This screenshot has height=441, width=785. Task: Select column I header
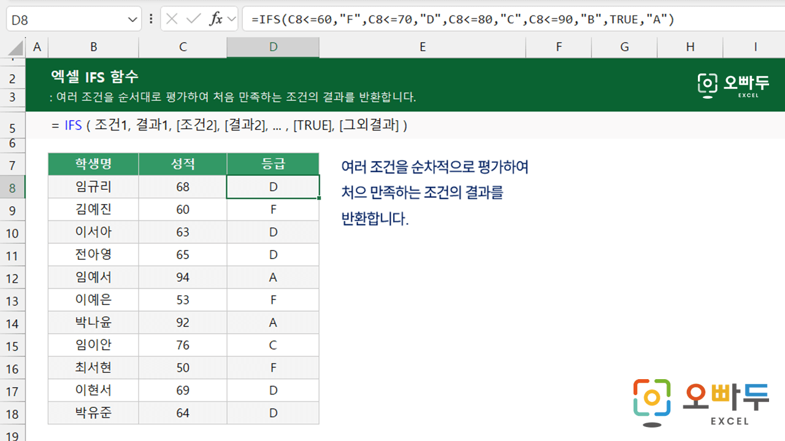pyautogui.click(x=755, y=47)
